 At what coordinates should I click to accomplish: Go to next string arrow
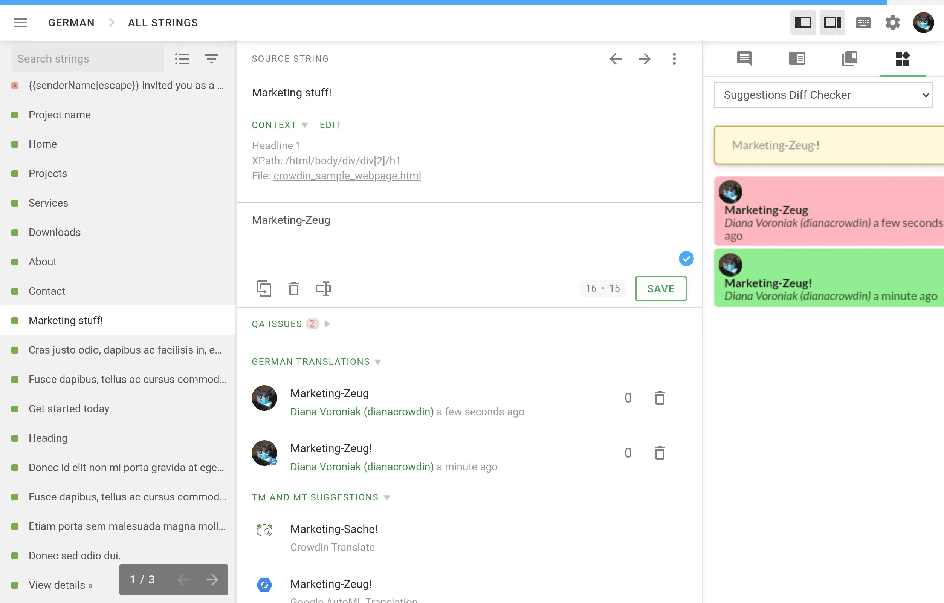pos(645,59)
